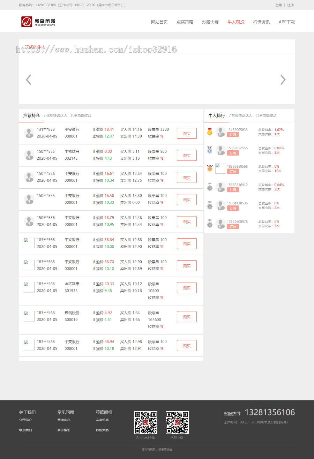This screenshot has height=459, width=314.
Task: Open 新手指引 under 常见问题
Action: pyautogui.click(x=65, y=430)
